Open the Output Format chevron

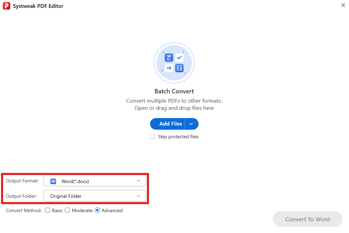point(138,181)
